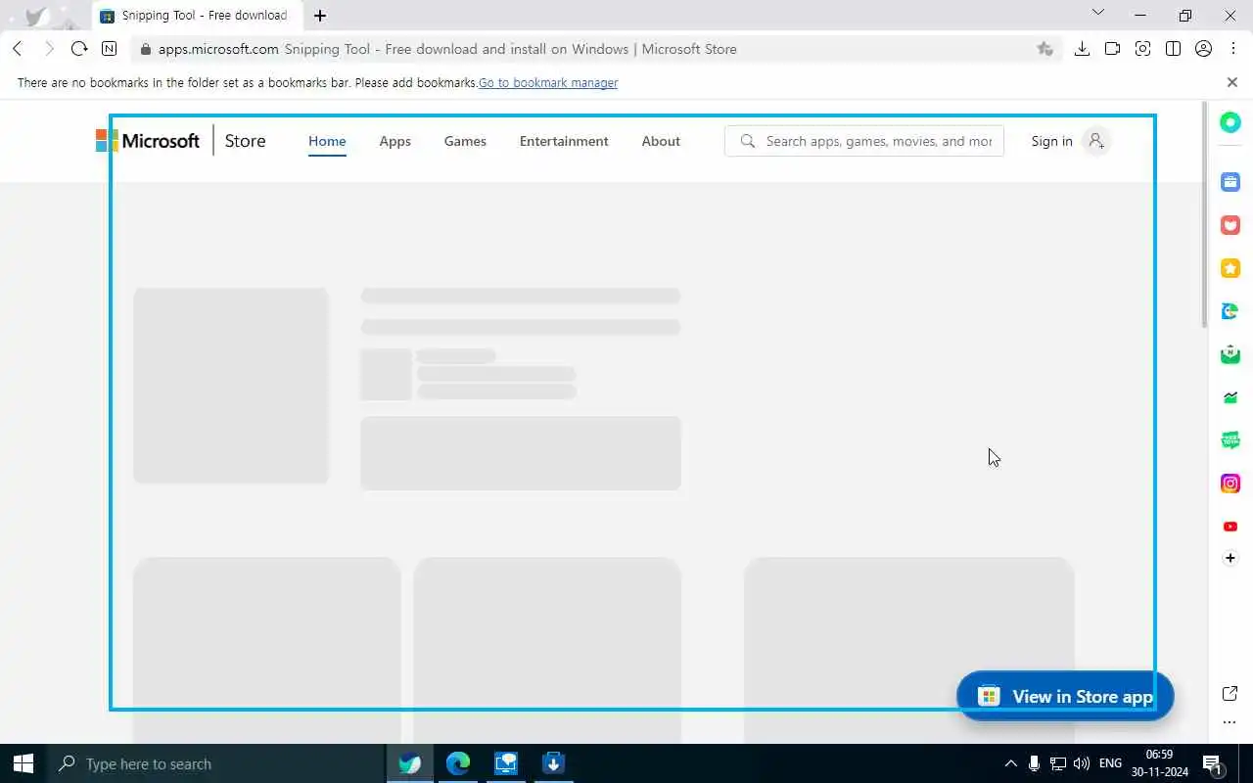Click the open-in-new-window sidebar icon
The height and width of the screenshot is (783, 1253).
(x=1230, y=694)
